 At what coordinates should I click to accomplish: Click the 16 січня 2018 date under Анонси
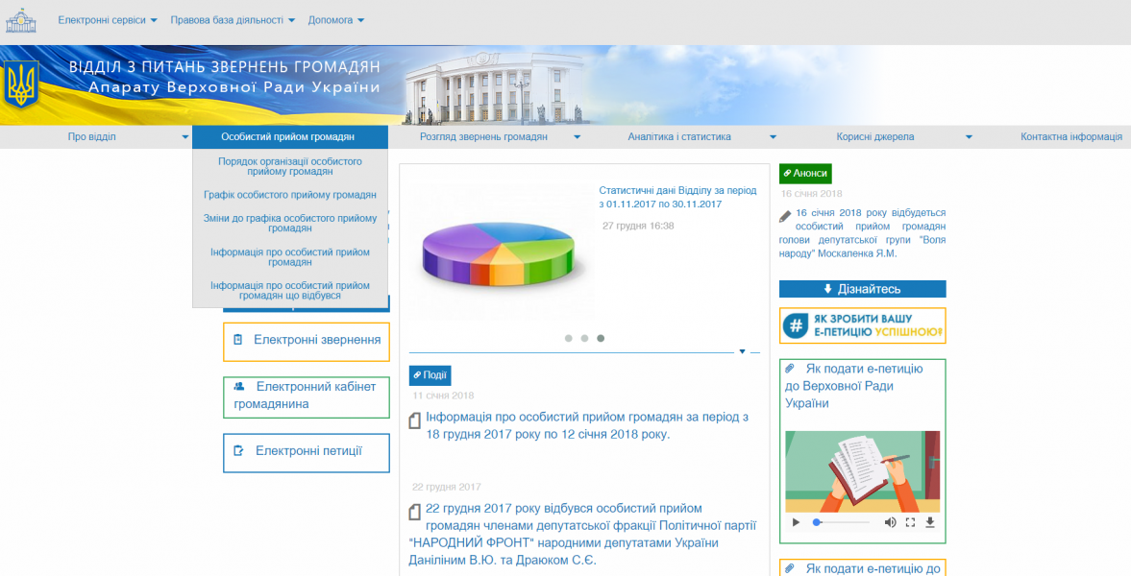[811, 194]
